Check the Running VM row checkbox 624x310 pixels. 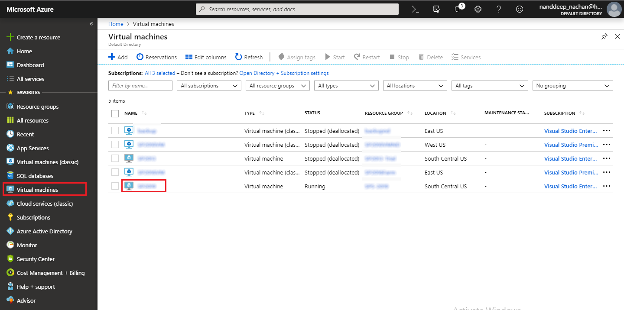pos(115,186)
